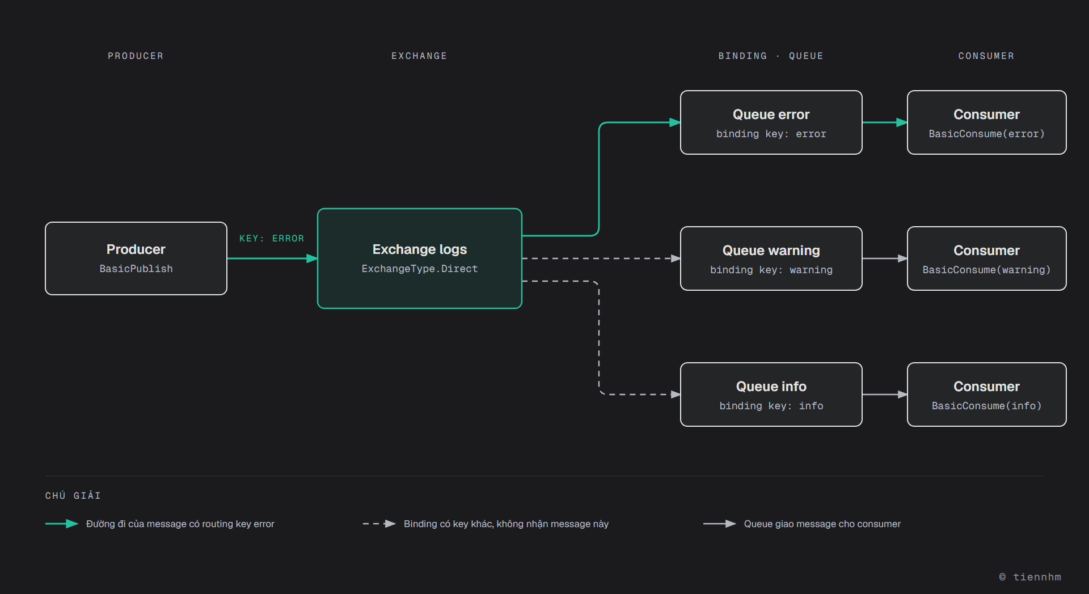Click the dashed arrow legend marker
This screenshot has height=594, width=1089.
379,524
